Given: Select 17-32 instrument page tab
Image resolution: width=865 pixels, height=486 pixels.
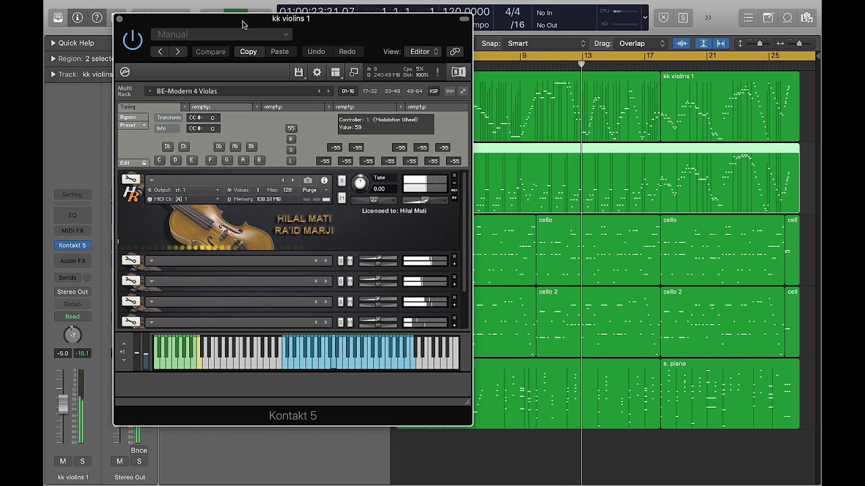Looking at the screenshot, I should click(370, 91).
